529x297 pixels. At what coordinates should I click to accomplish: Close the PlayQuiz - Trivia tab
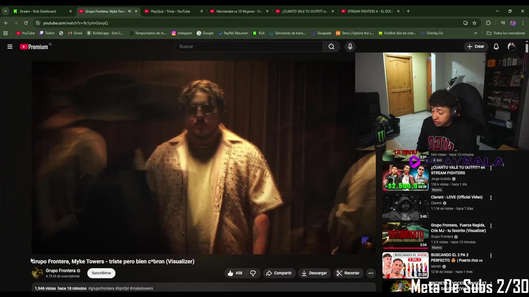(x=202, y=11)
